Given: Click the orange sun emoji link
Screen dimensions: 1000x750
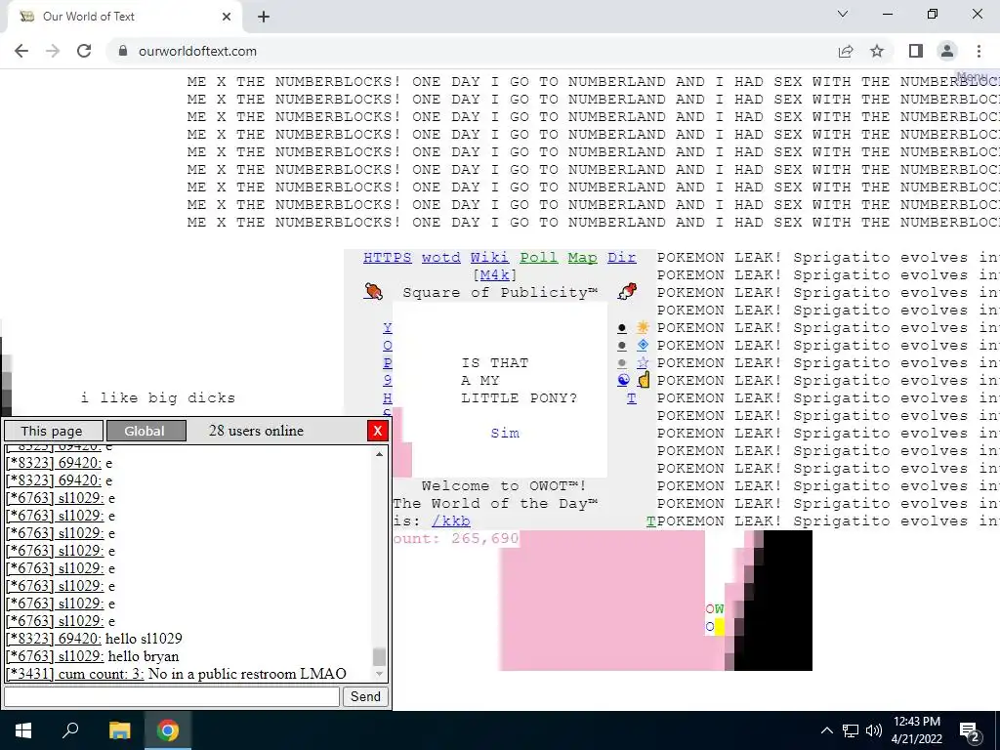Looking at the screenshot, I should click(x=643, y=327).
